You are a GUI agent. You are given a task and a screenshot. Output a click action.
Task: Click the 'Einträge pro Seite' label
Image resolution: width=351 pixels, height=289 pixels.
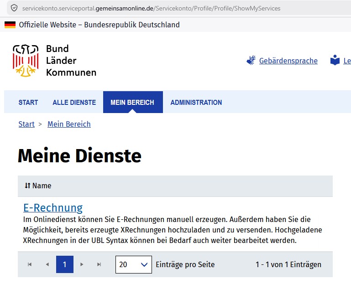coord(185,264)
